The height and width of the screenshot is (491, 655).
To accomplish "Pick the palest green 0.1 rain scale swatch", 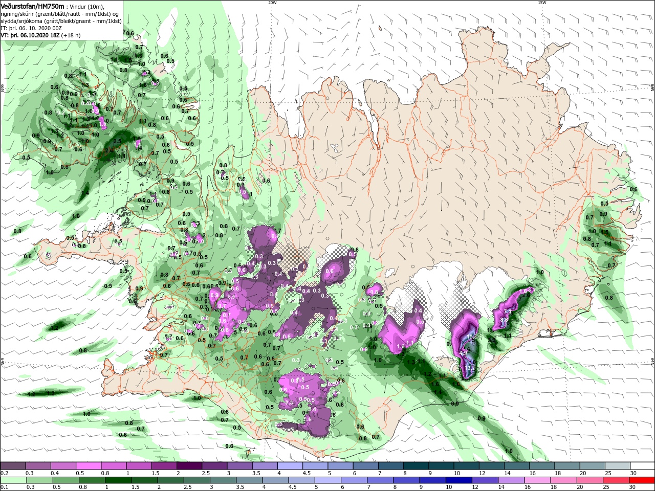I will (x=14, y=480).
